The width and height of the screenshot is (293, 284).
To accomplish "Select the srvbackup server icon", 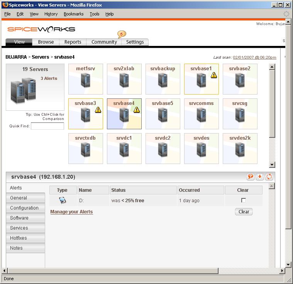I will coord(163,80).
